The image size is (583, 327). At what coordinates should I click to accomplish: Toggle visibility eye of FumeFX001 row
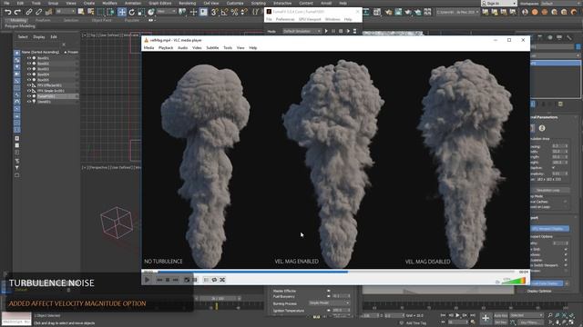tap(29, 96)
